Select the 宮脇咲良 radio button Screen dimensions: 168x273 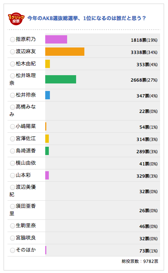pos(12,238)
